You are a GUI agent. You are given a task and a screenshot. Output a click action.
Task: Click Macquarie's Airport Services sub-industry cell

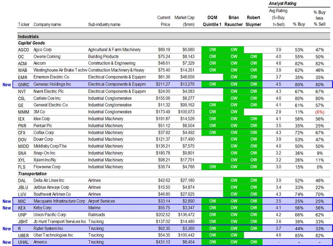pyautogui.click(x=101, y=201)
